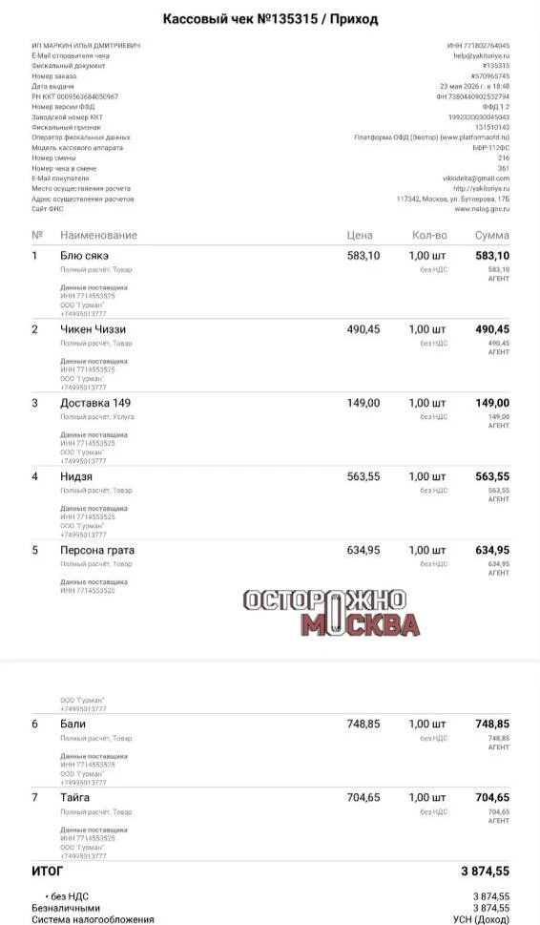Click the Сумма column header
540x925 pixels.
[x=492, y=235]
